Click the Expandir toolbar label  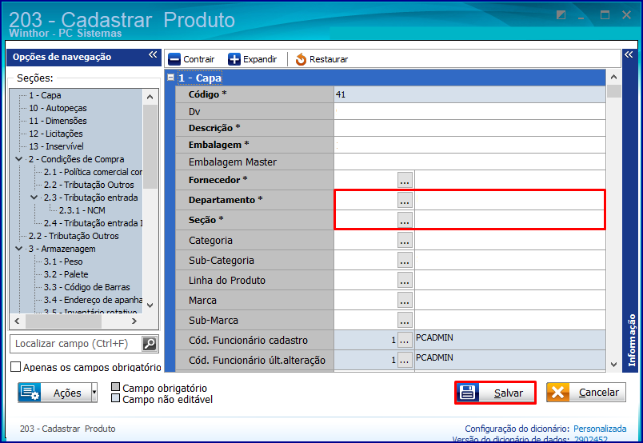(260, 59)
